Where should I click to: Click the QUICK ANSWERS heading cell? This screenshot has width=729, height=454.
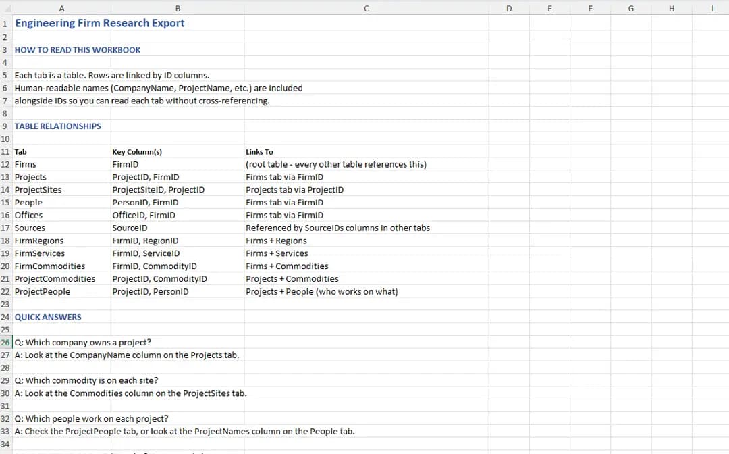pyautogui.click(x=61, y=316)
